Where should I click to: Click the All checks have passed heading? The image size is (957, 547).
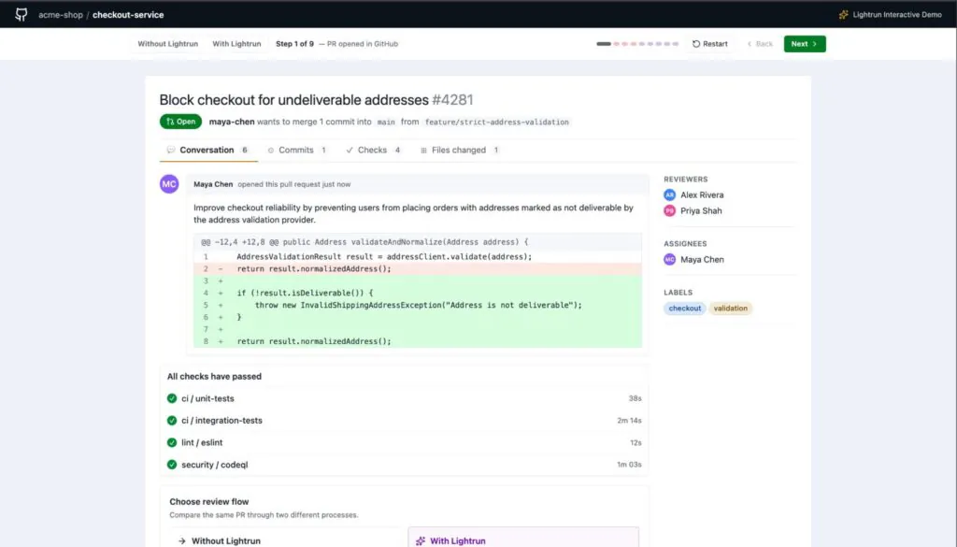coord(214,377)
